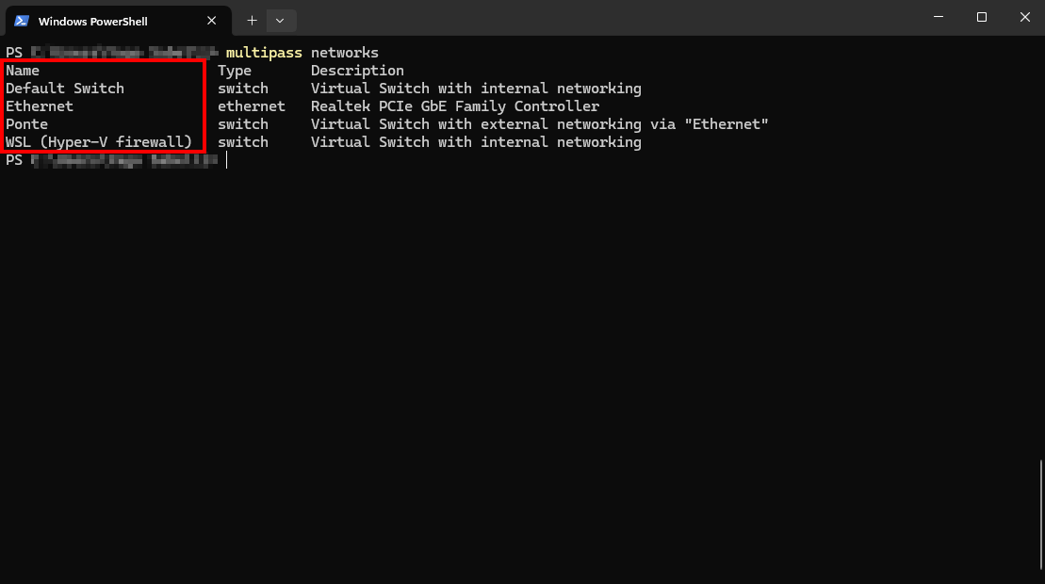The image size is (1045, 584).
Task: Maximize the terminal window
Action: [982, 17]
